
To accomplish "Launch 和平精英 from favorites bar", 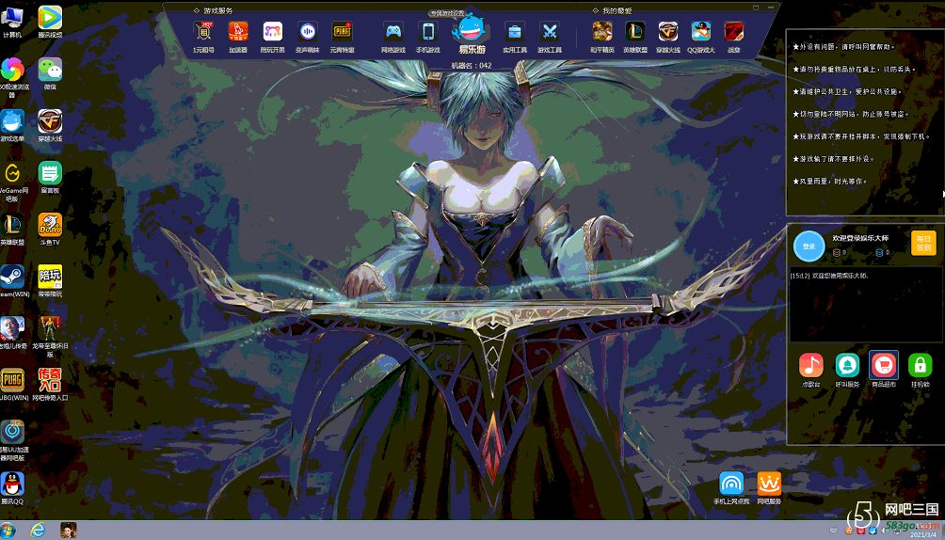I will [x=601, y=31].
